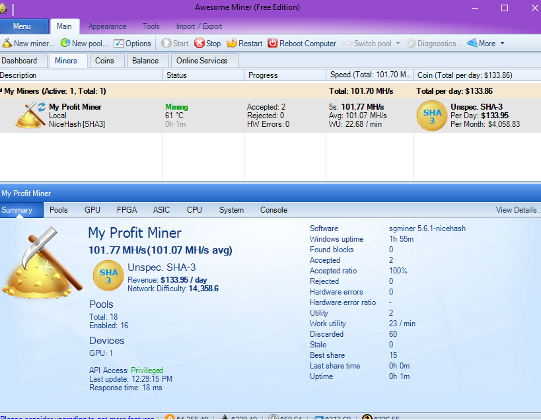Open the ASIC detail tab
This screenshot has height=420, width=541.
[161, 210]
